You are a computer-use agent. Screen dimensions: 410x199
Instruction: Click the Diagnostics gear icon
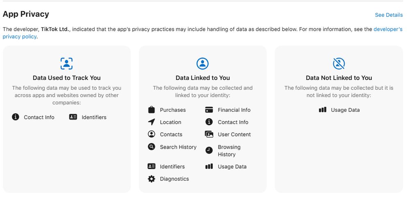point(152,179)
